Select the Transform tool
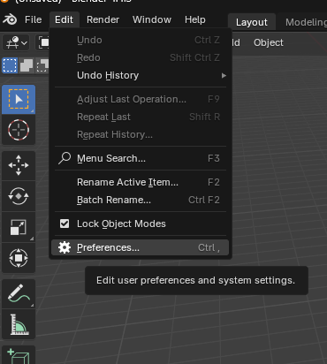 coord(19,258)
